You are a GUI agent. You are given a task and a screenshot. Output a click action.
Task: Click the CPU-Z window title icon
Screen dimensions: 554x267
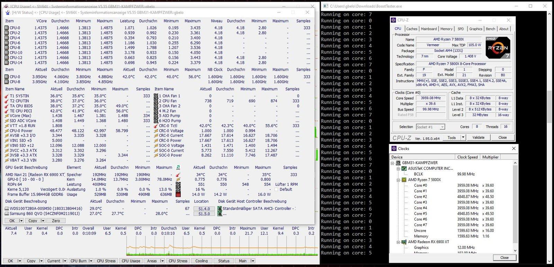pyautogui.click(x=394, y=20)
